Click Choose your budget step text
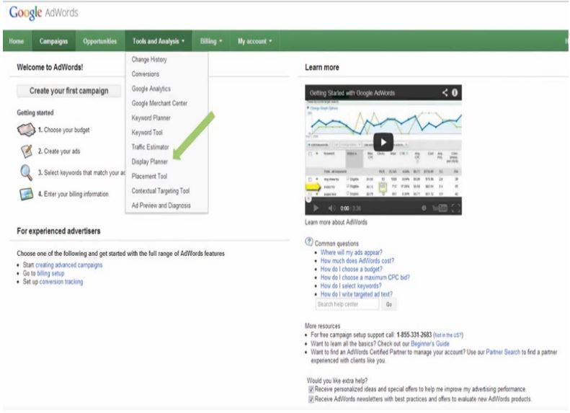This screenshot has height=413, width=570. pos(63,130)
